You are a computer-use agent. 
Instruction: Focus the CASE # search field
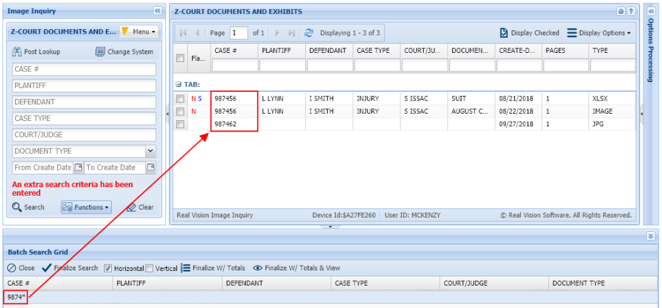(x=84, y=69)
